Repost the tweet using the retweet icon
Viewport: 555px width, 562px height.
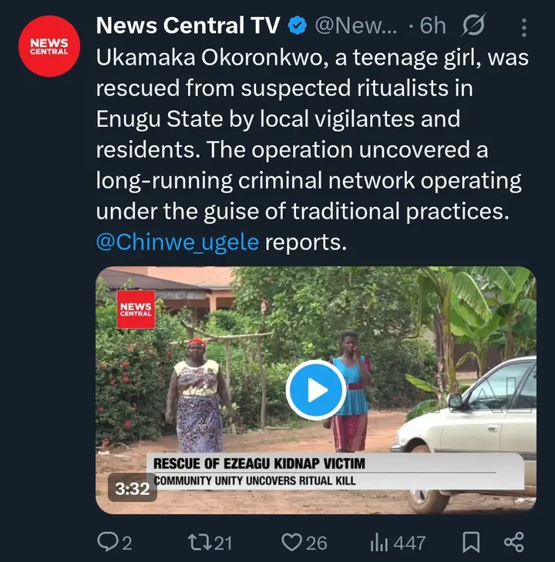[200, 542]
